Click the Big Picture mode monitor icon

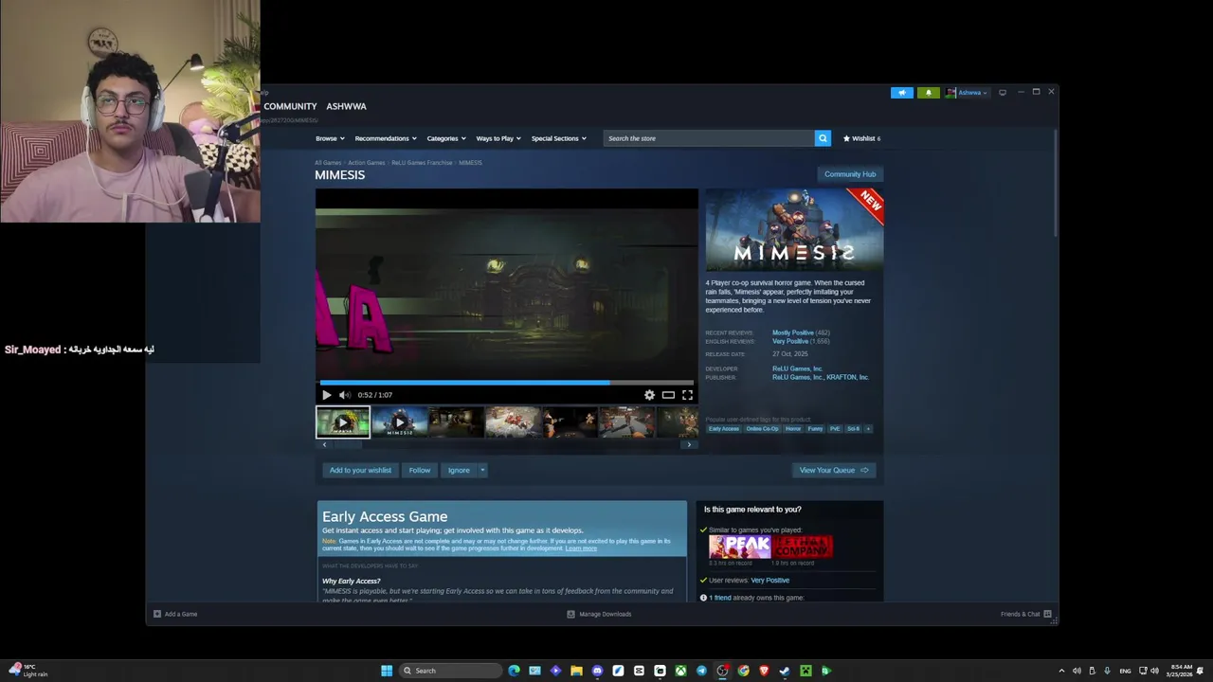1003,93
